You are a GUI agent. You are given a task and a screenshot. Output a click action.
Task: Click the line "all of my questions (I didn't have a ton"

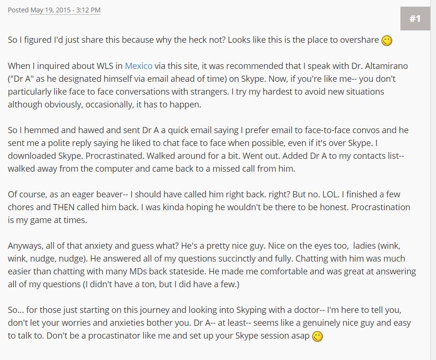[x=123, y=284]
